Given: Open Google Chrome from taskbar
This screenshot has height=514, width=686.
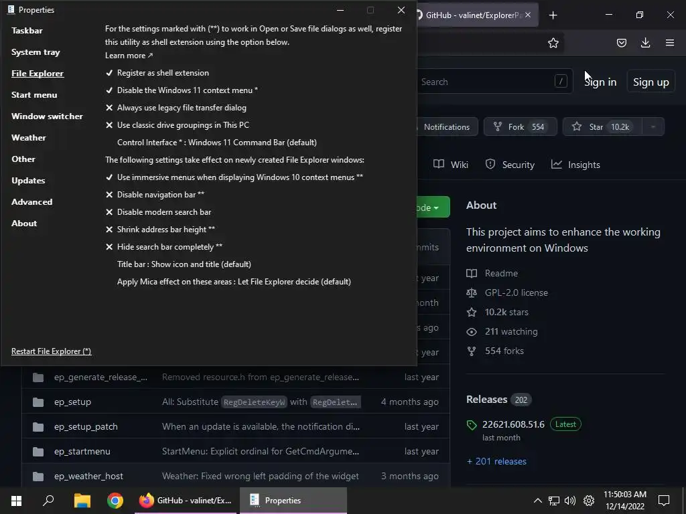Looking at the screenshot, I should [115, 501].
